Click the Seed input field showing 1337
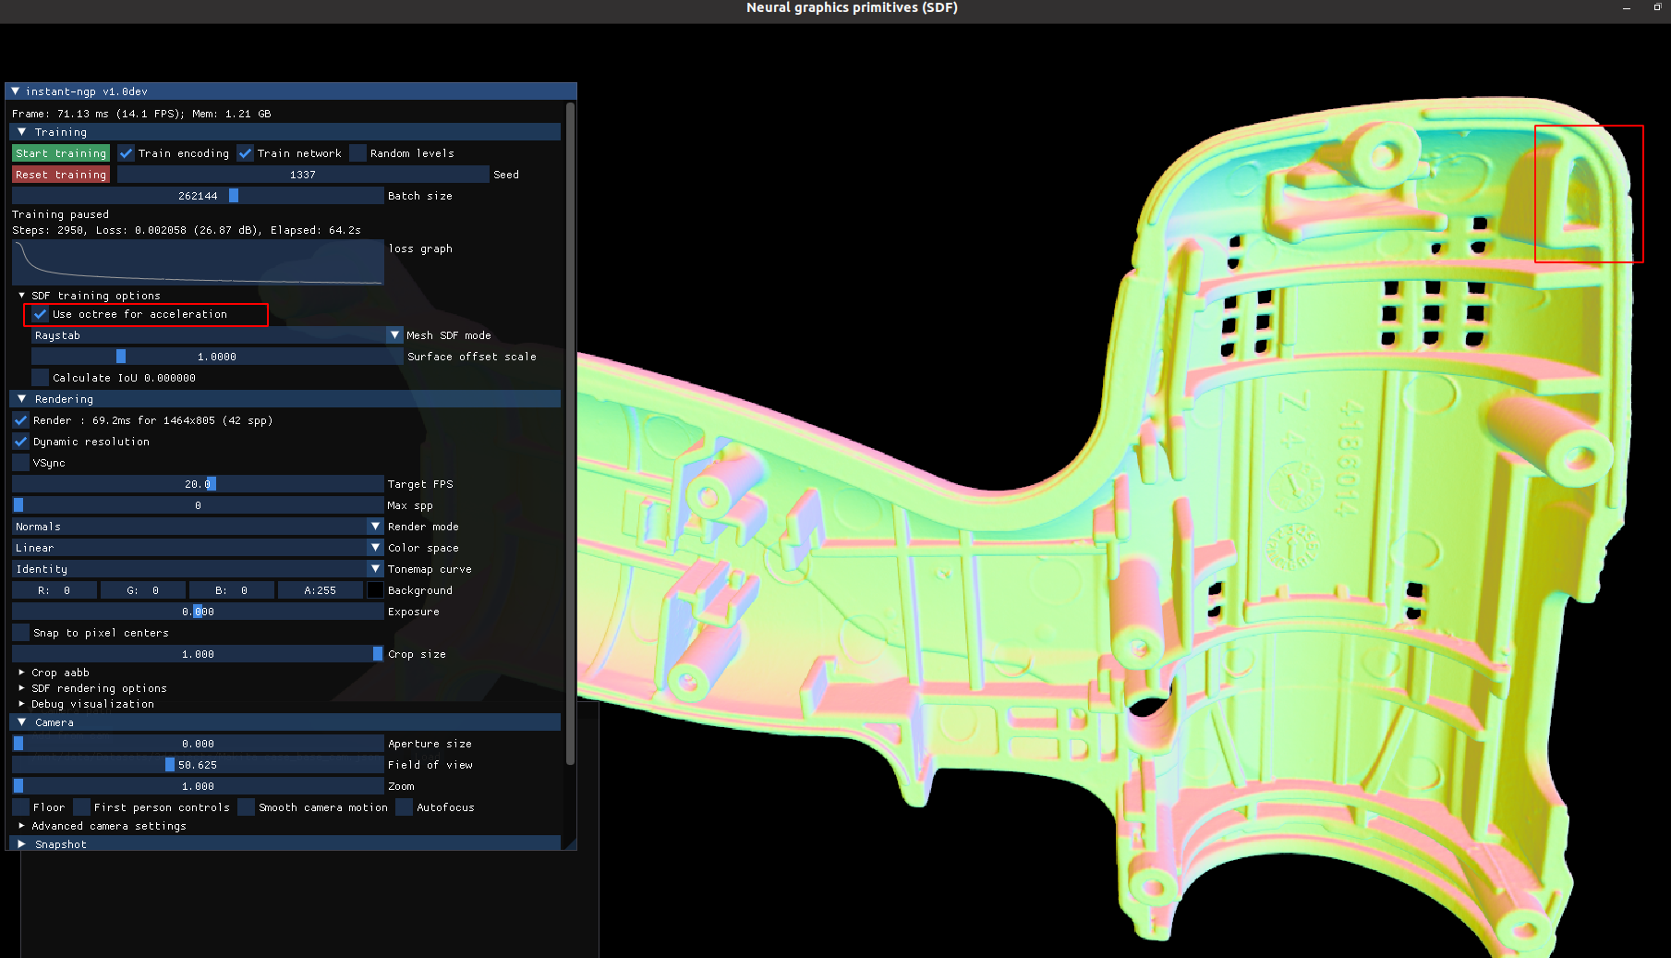 pyautogui.click(x=303, y=174)
